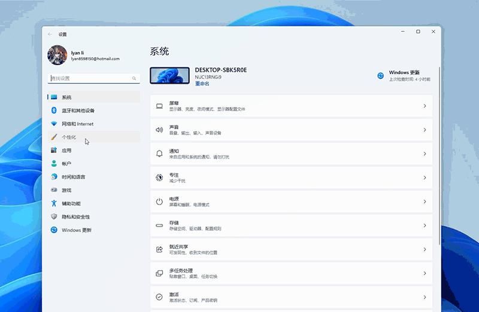Go to 网络和 Internet page
479x312 pixels.
click(93, 124)
